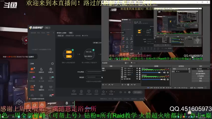212x119 pixels.
Task: Hide the 文本 (GDI+) 4 source
Action: point(137,68)
